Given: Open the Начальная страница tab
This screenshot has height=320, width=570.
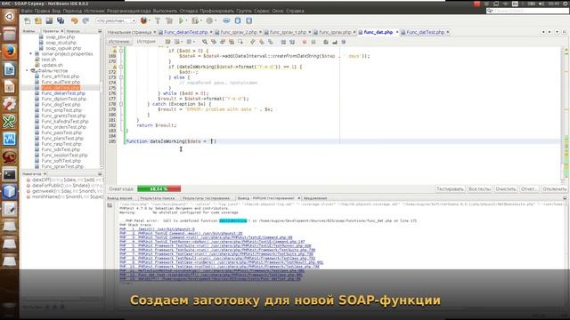Looking at the screenshot, I should (x=129, y=32).
